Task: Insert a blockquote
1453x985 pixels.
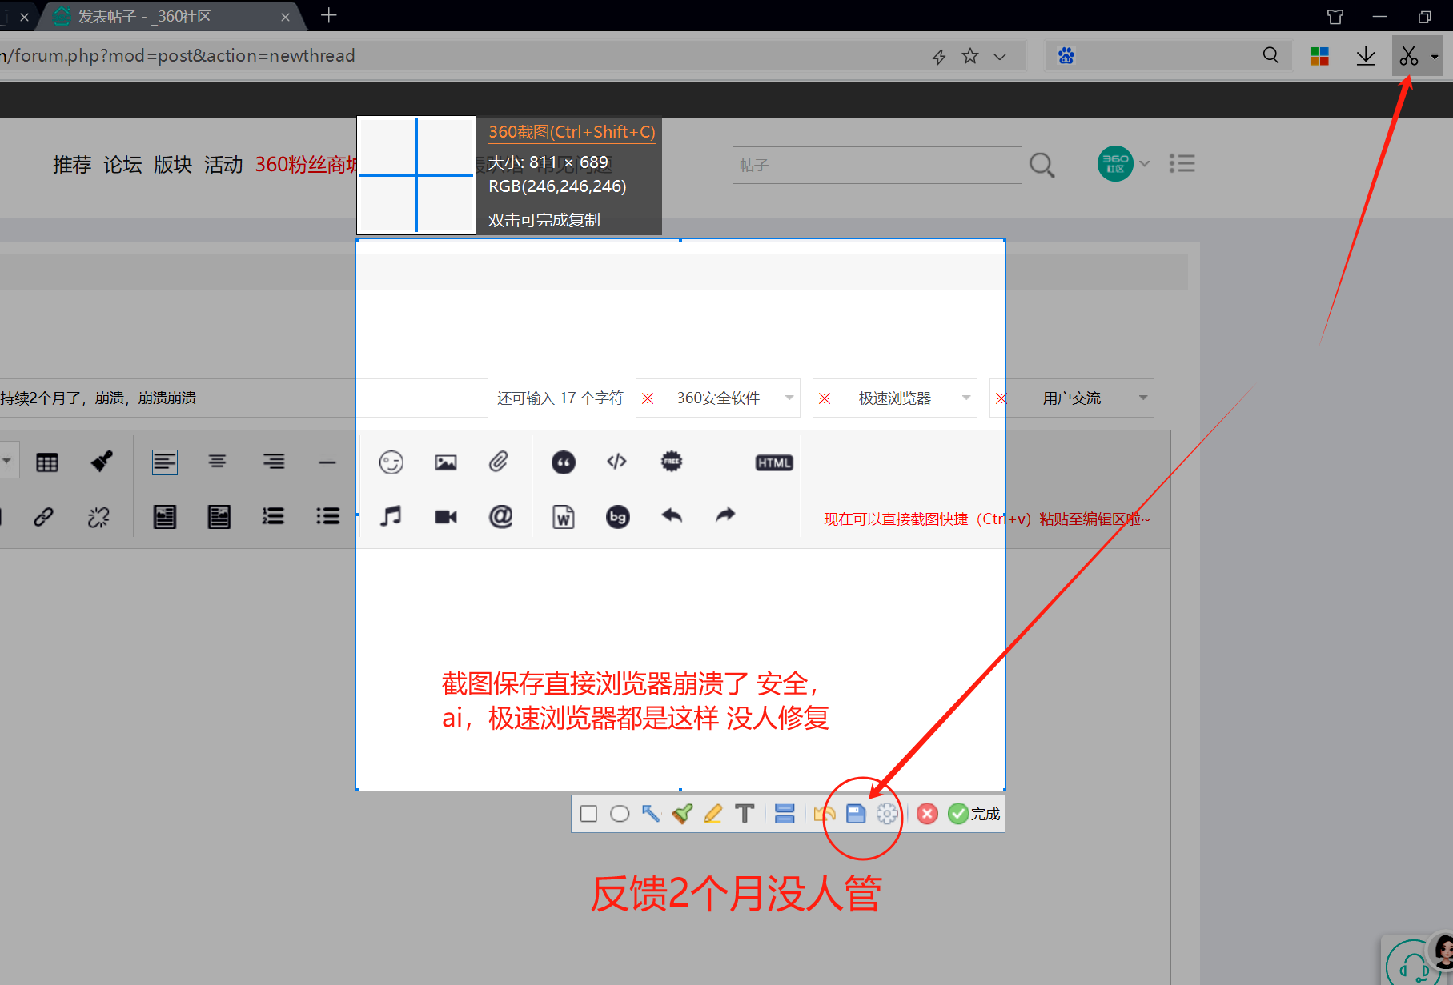Action: click(x=564, y=462)
